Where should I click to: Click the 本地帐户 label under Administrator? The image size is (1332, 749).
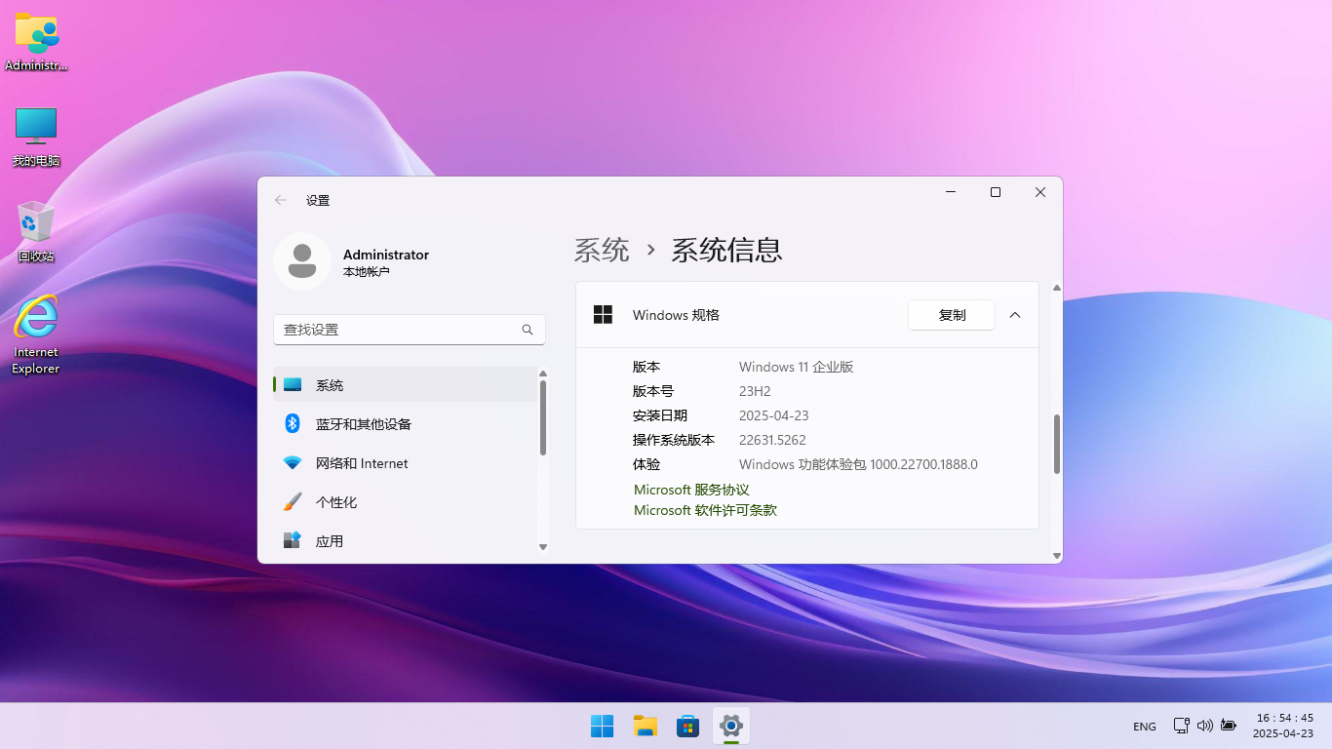[367, 272]
